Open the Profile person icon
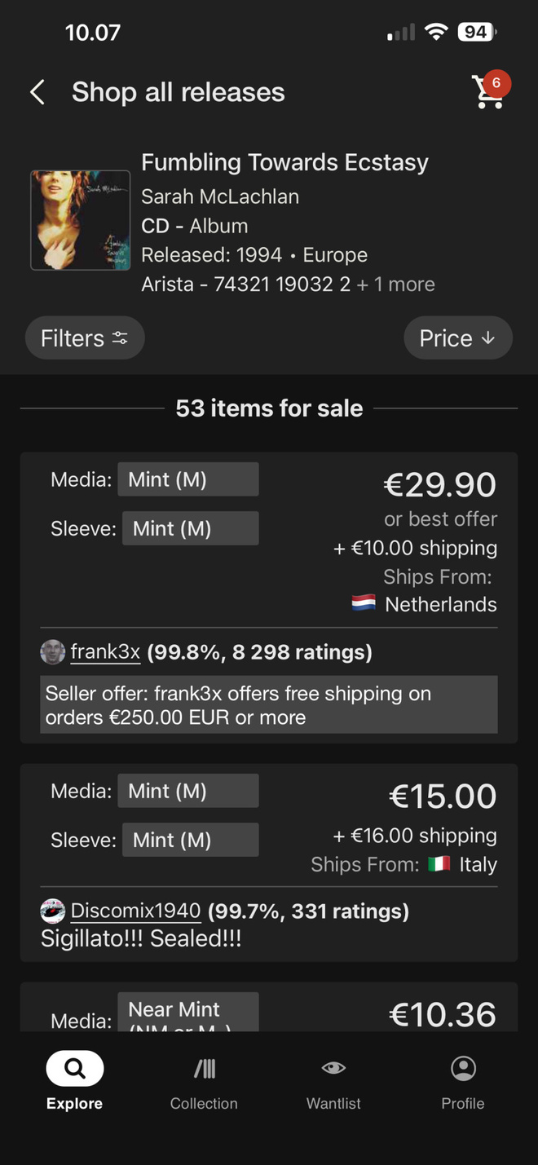The width and height of the screenshot is (538, 1165). coord(463,1068)
